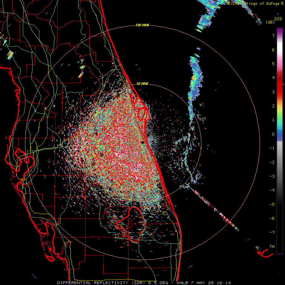
Task: Select the "[dB]" units label
Action: 270,22
